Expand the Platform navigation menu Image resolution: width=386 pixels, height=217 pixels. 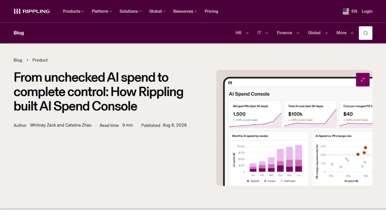click(x=102, y=11)
